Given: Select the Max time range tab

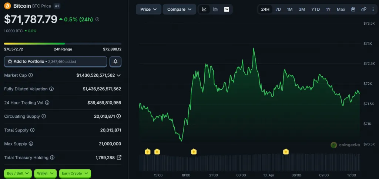Looking at the screenshot, I should (341, 9).
